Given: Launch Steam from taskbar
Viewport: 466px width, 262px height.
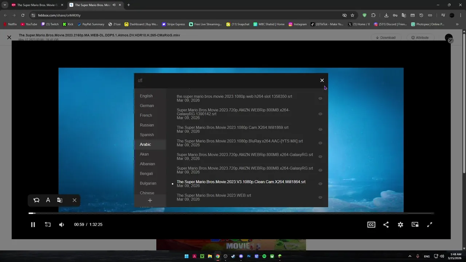Looking at the screenshot, I should coord(233,256).
